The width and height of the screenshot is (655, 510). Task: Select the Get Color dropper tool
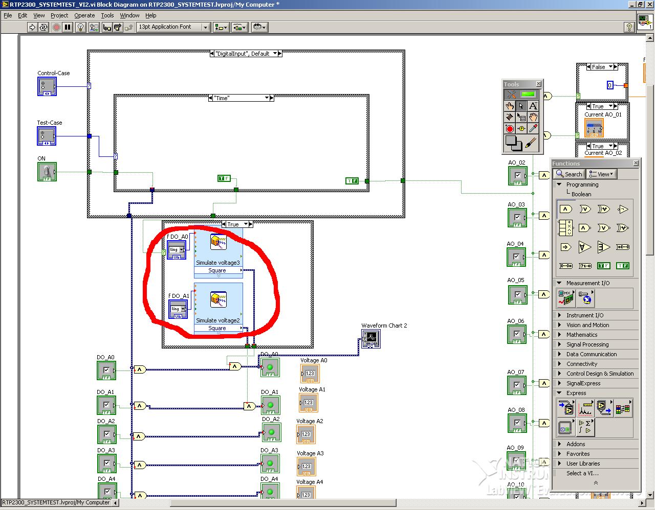coord(533,129)
